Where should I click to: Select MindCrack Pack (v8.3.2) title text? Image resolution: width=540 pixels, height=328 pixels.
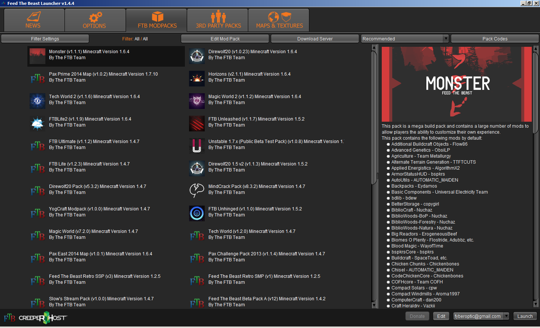(256, 186)
